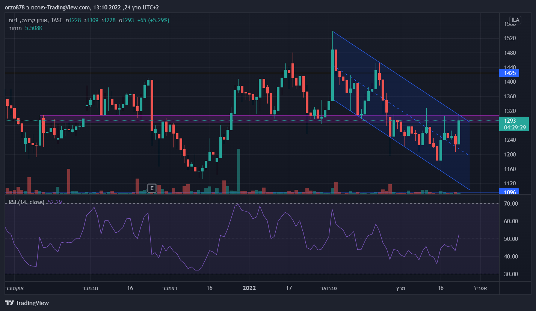Click the מרץ label on time axis
Viewport: 536px width, 311px height.
401,288
